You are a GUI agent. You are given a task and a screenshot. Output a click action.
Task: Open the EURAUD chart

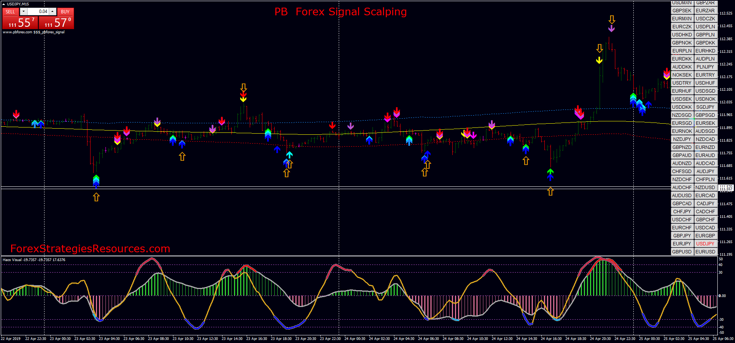pyautogui.click(x=705, y=155)
